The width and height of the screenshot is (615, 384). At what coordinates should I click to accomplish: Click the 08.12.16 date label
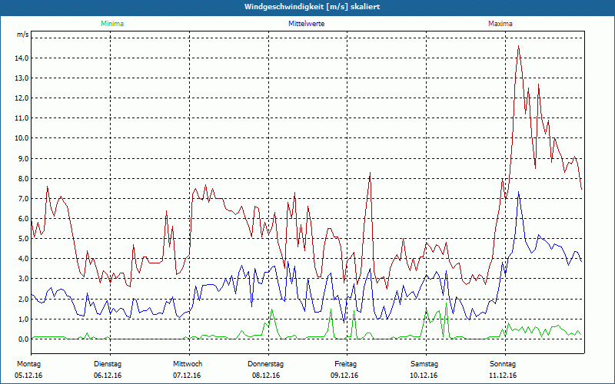coord(266,376)
